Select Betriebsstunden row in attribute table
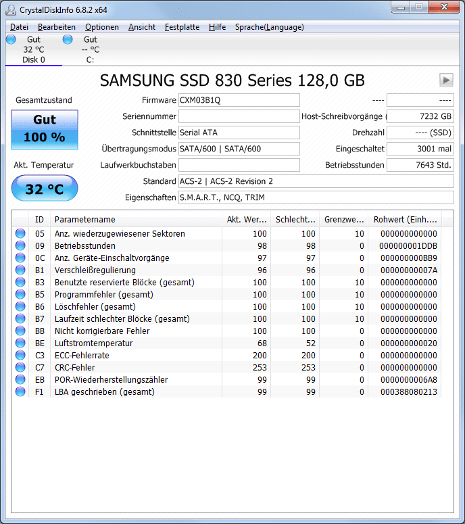465x524 pixels. click(x=226, y=245)
